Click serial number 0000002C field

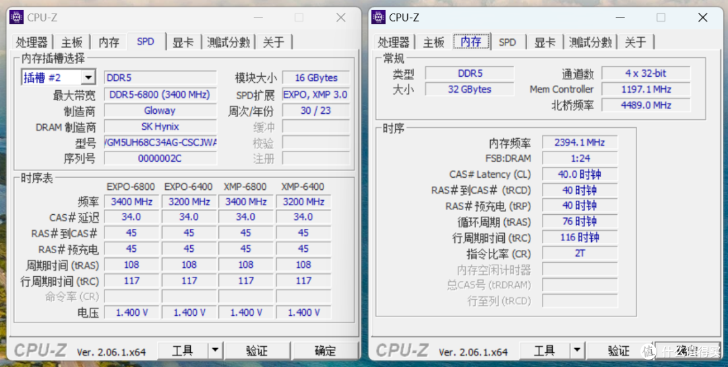160,158
